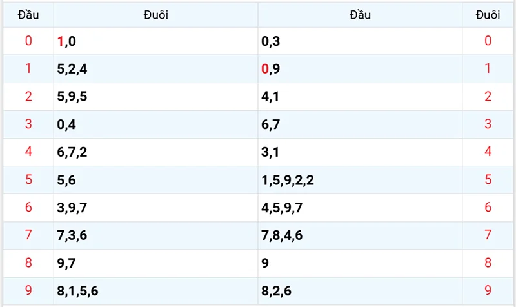Screen dimensions: 516x307
Task: Click the leftmost Đầu column header
Action: (x=28, y=14)
